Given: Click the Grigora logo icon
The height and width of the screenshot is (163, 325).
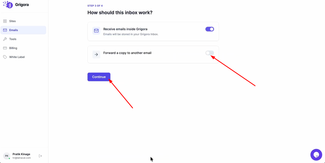Looking at the screenshot, I should [8, 4].
